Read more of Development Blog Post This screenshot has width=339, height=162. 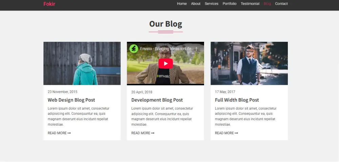[143, 133]
